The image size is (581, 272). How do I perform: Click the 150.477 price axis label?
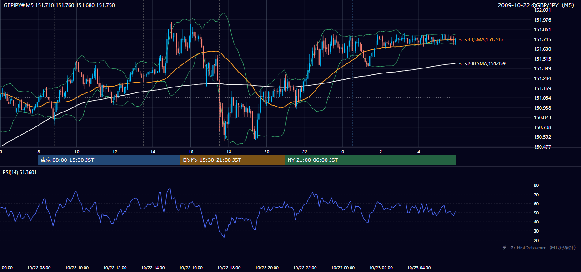(542, 147)
